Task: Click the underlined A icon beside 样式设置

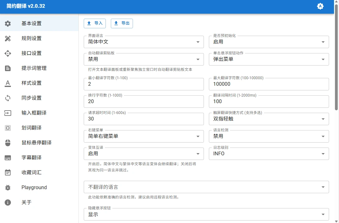Action: coord(8,83)
